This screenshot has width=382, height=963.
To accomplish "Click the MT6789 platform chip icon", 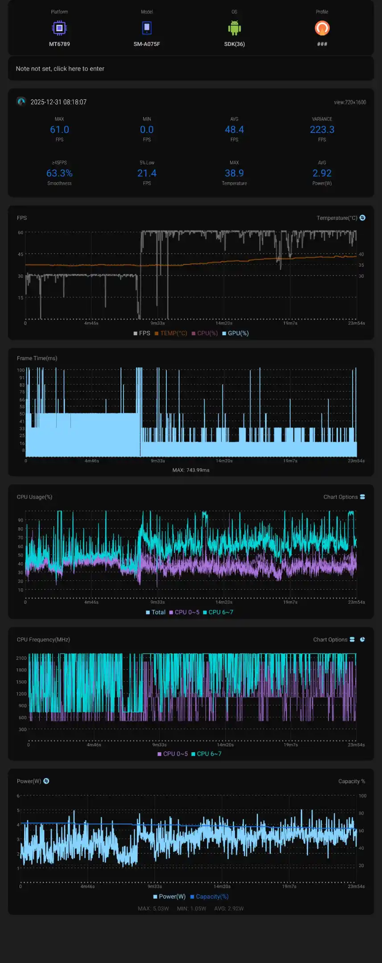I will point(59,28).
